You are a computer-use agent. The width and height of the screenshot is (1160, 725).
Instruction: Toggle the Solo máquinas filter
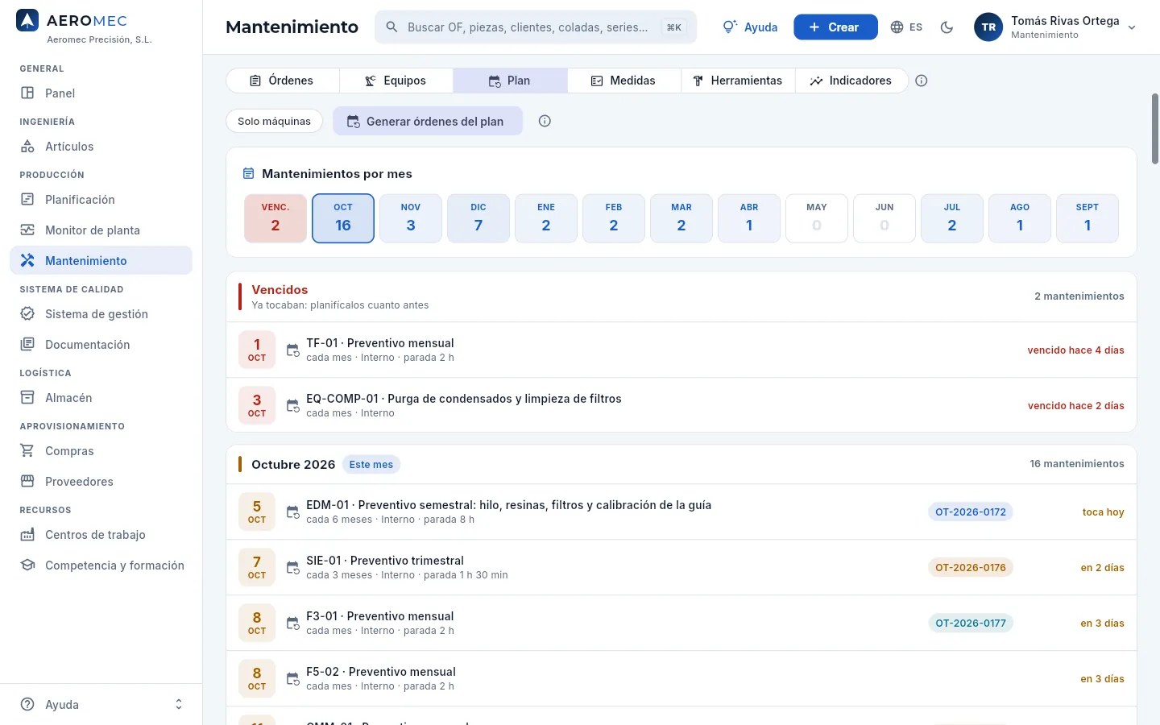(274, 121)
